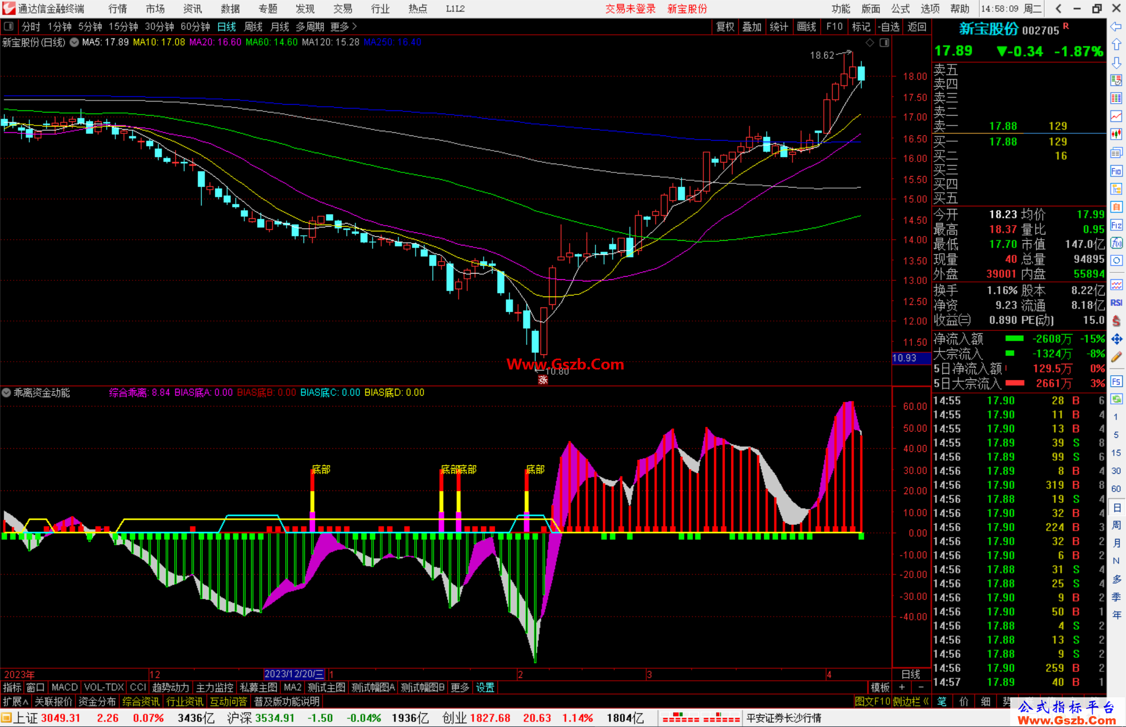
Task: Click the back arrow icon in right sidebar
Action: point(1116,27)
